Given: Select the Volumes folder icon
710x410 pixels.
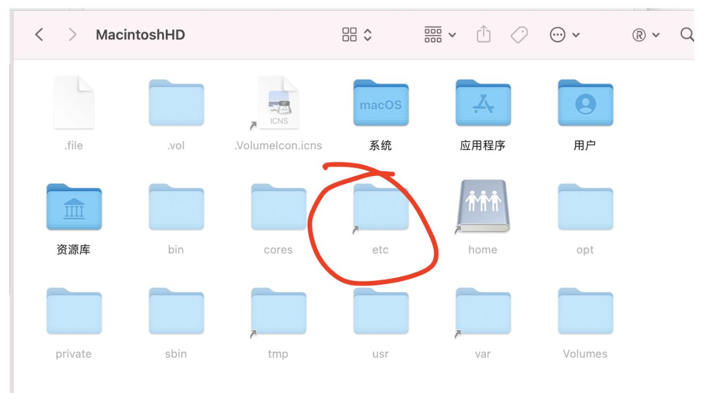Looking at the screenshot, I should pyautogui.click(x=585, y=311).
